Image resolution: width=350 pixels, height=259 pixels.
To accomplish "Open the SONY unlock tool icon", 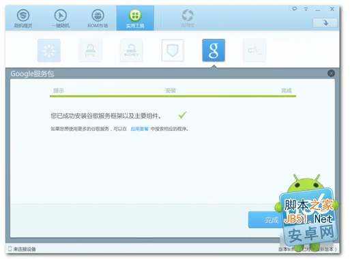I will click(132, 50).
